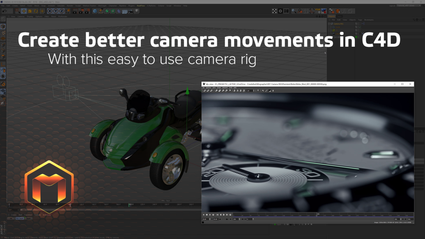This screenshot has width=425, height=239.
Task: Open the viewport ProRender menu
Action: click(63, 16)
